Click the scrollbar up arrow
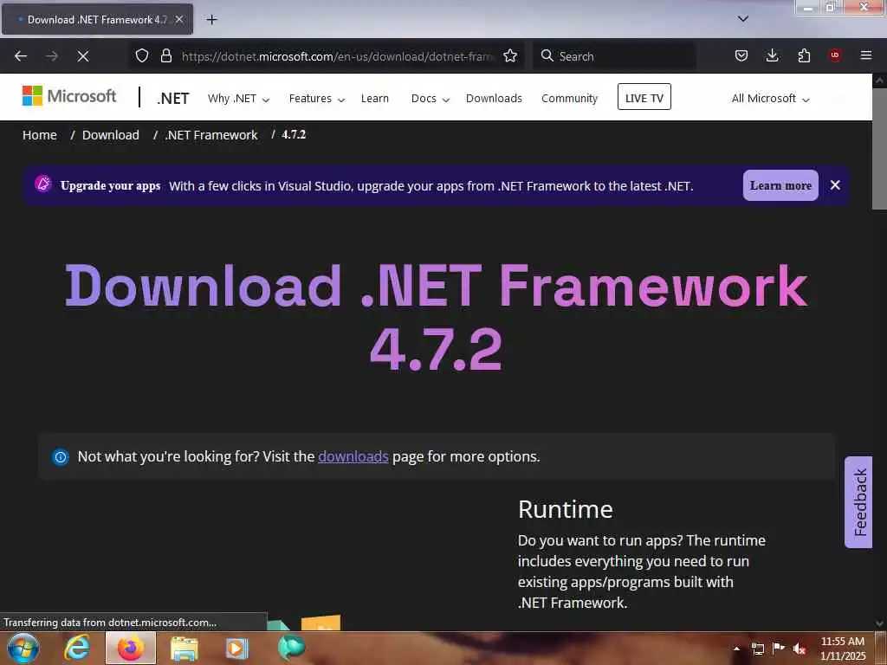The width and height of the screenshot is (887, 665). point(879,81)
